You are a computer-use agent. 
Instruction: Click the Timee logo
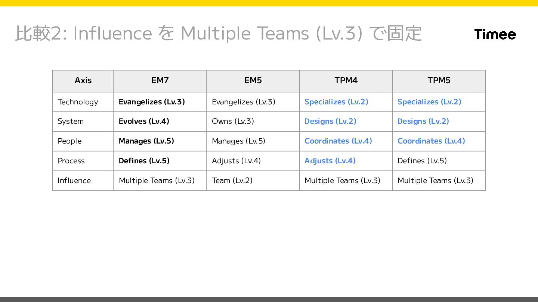495,34
